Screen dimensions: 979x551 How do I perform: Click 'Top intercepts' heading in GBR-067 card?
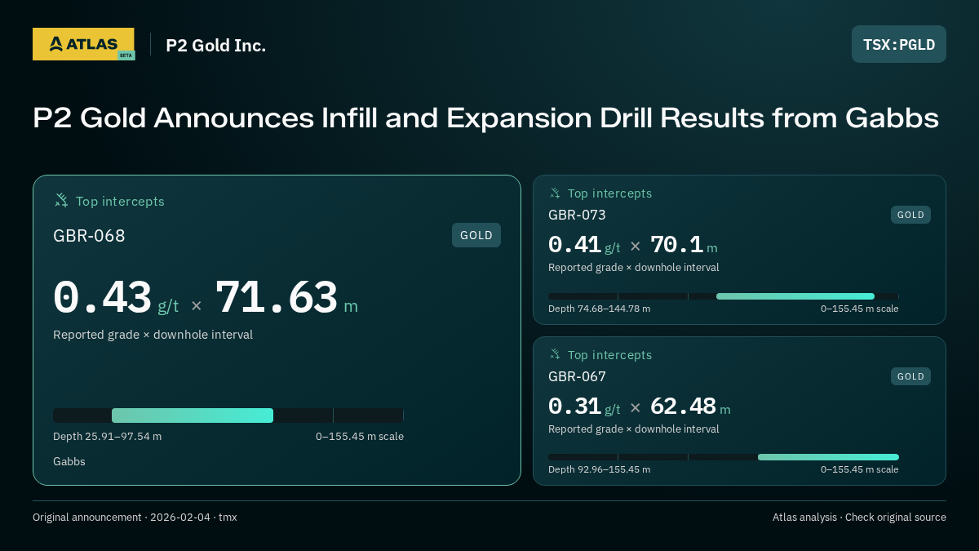click(609, 355)
